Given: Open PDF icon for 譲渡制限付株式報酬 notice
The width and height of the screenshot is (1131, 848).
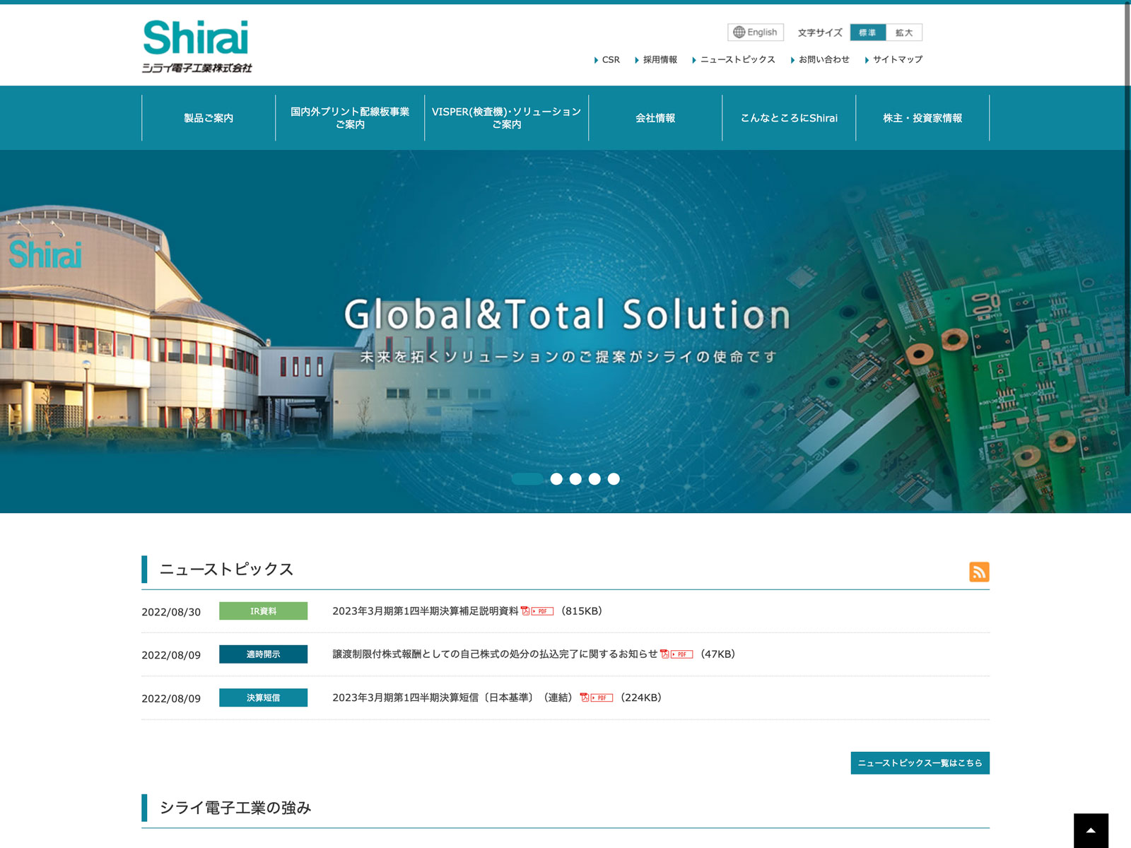Looking at the screenshot, I should click(676, 654).
